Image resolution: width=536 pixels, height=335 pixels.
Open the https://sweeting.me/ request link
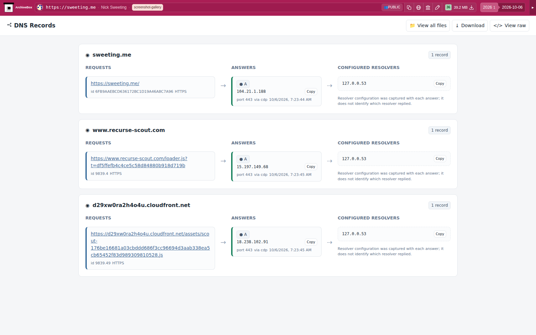pos(115,83)
